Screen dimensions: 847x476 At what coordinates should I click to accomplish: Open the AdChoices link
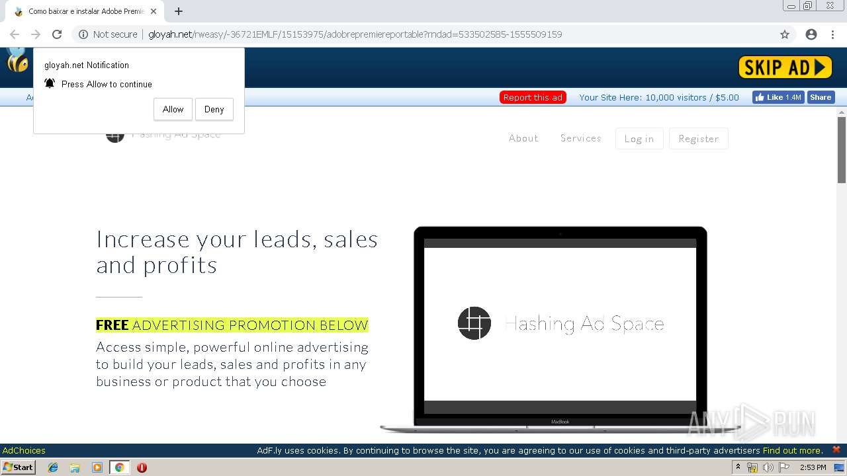(24, 450)
